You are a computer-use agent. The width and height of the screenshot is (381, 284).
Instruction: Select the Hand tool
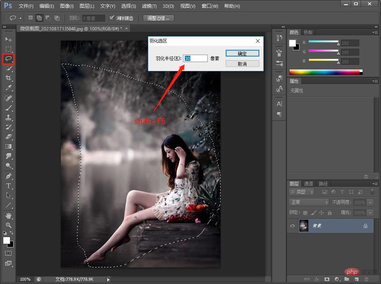point(8,215)
